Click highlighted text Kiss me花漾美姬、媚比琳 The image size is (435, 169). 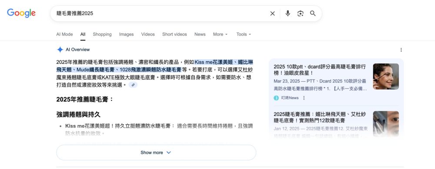click(224, 62)
